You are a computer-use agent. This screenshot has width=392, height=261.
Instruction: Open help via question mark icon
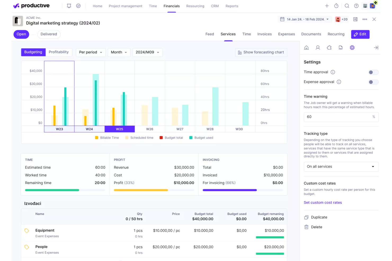356,6
